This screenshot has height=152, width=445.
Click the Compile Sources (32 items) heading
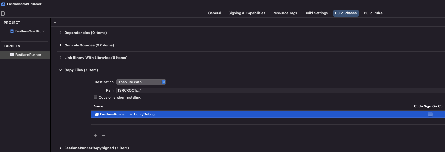[89, 45]
